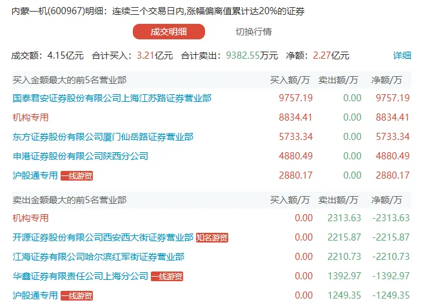Image resolution: width=423 pixels, height=307 pixels.
Task: Click the 买入金额最大的前5名营业部 header
Action: [70, 80]
